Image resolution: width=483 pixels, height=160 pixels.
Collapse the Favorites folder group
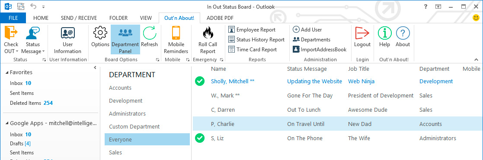click(7, 72)
